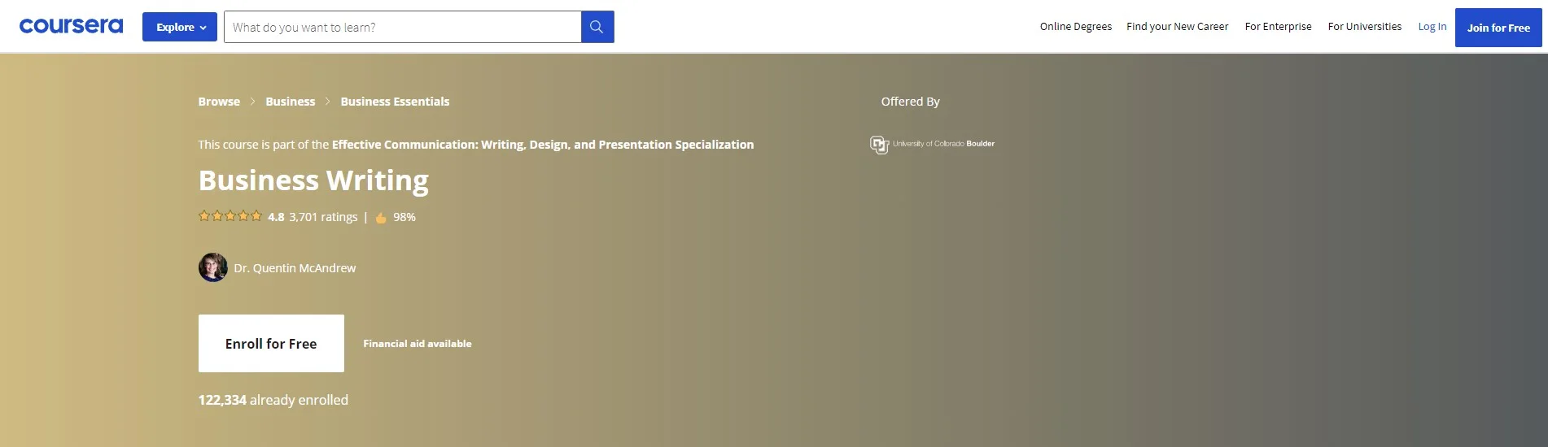Click Dr. Quentin McAndrew's profile photo
1548x447 pixels.
tap(213, 267)
